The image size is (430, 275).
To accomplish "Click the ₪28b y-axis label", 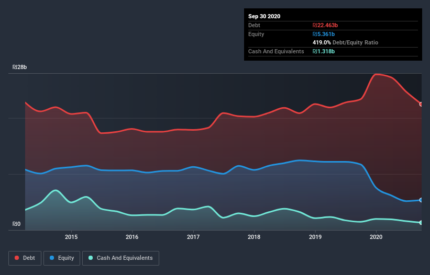I will tap(19, 67).
